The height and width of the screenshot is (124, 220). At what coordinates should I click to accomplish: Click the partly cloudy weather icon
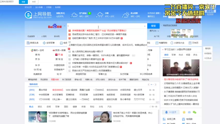(125, 15)
